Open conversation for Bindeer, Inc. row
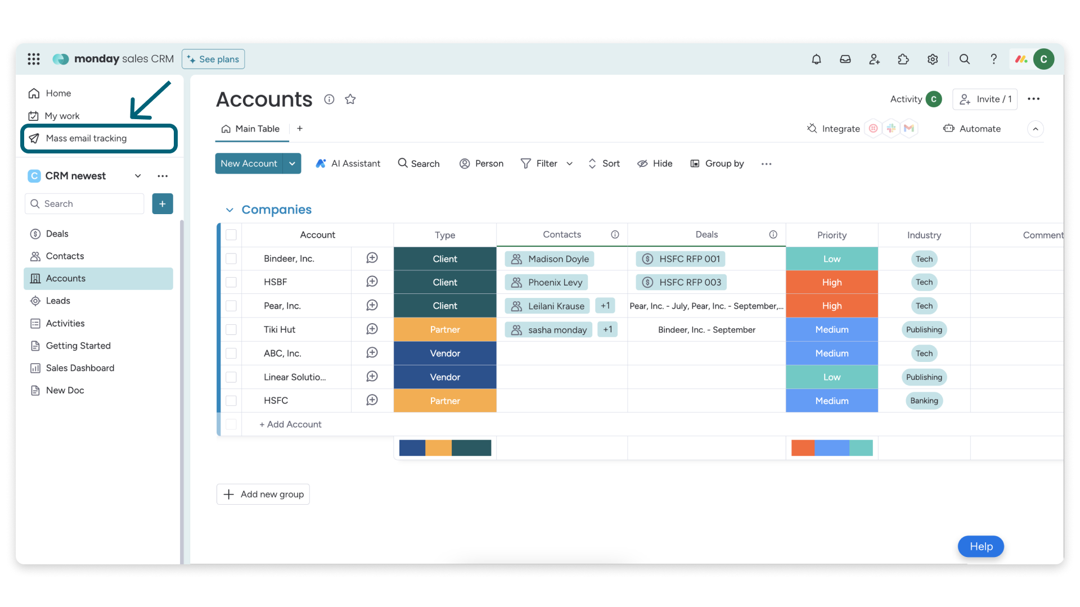 click(372, 259)
